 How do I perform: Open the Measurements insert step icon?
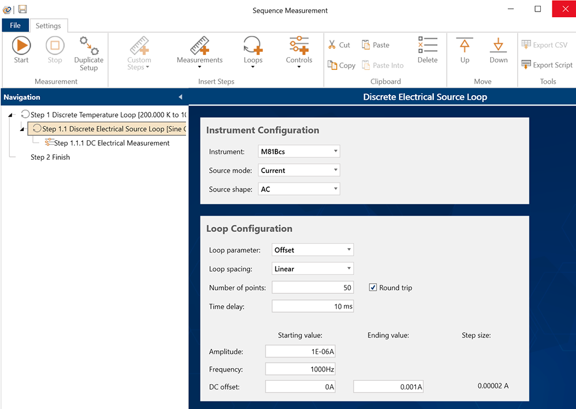199,46
